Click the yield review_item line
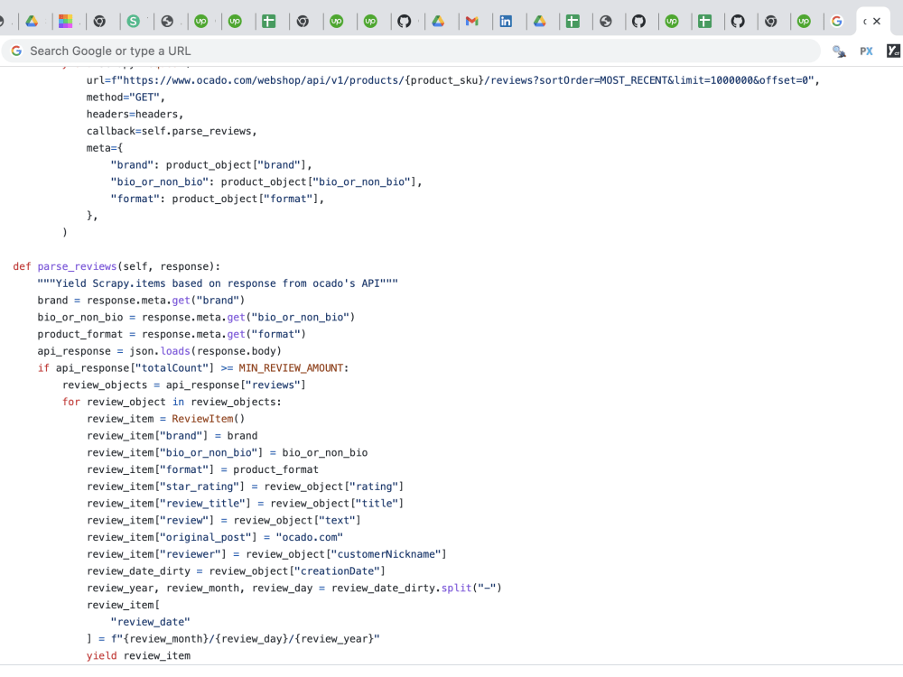Screen dimensions: 903x677 (x=138, y=655)
